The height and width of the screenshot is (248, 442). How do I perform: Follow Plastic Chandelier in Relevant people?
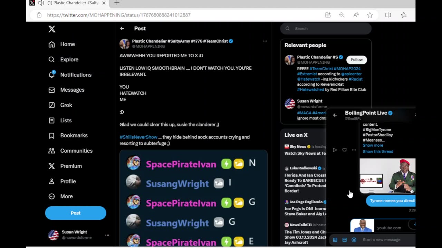pos(357,60)
